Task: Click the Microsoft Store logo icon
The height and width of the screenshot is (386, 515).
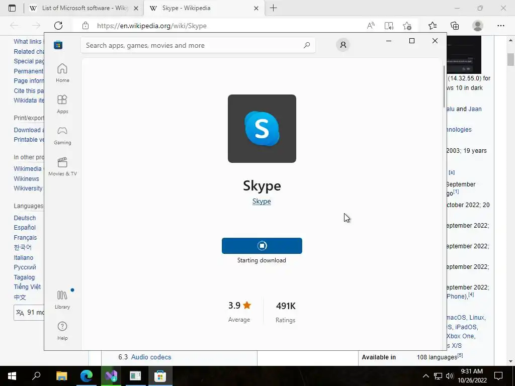Action: click(58, 45)
